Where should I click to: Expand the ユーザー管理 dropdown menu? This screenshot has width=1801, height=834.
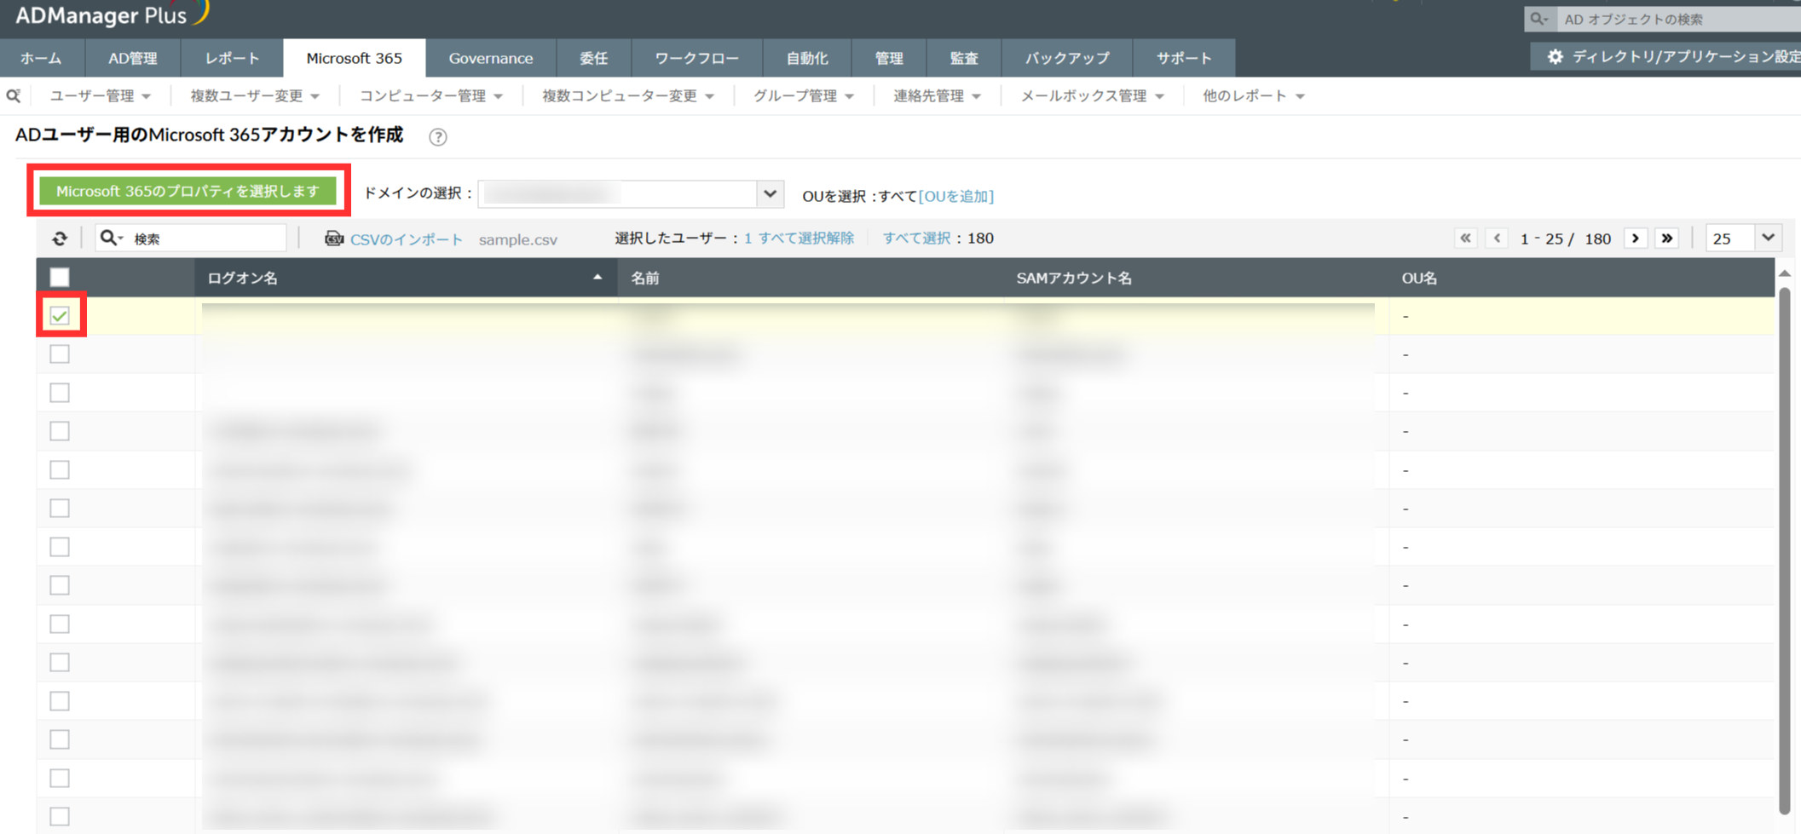[101, 96]
